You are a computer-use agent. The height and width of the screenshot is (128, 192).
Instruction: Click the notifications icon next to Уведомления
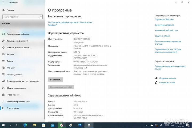[3, 34]
